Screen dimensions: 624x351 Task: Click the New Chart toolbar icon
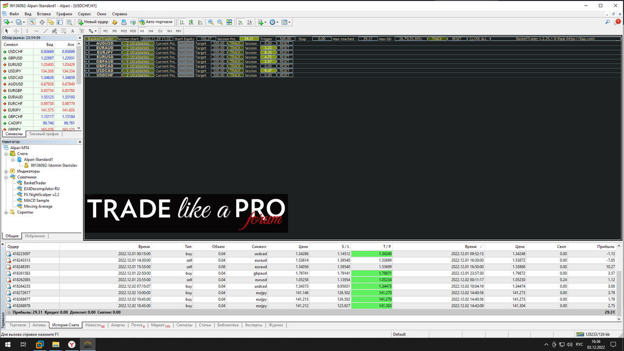[6, 22]
